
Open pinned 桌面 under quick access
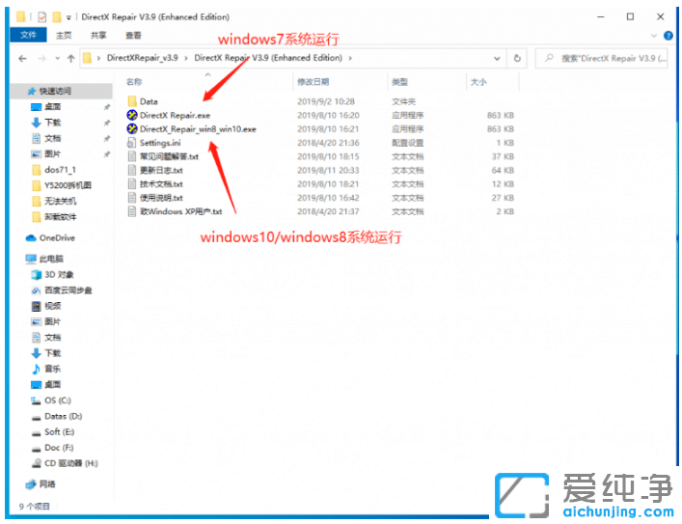pos(52,106)
